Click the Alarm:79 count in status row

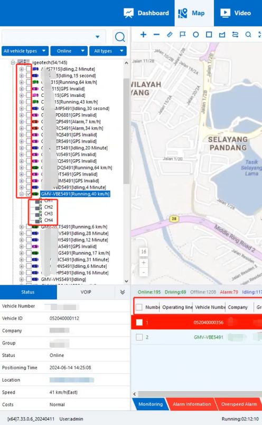[x=229, y=292]
